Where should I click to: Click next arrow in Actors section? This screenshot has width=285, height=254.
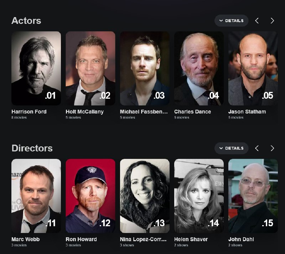(272, 21)
